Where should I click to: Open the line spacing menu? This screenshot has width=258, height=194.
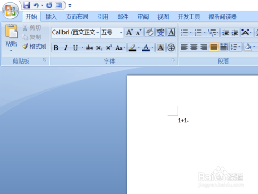point(235,47)
